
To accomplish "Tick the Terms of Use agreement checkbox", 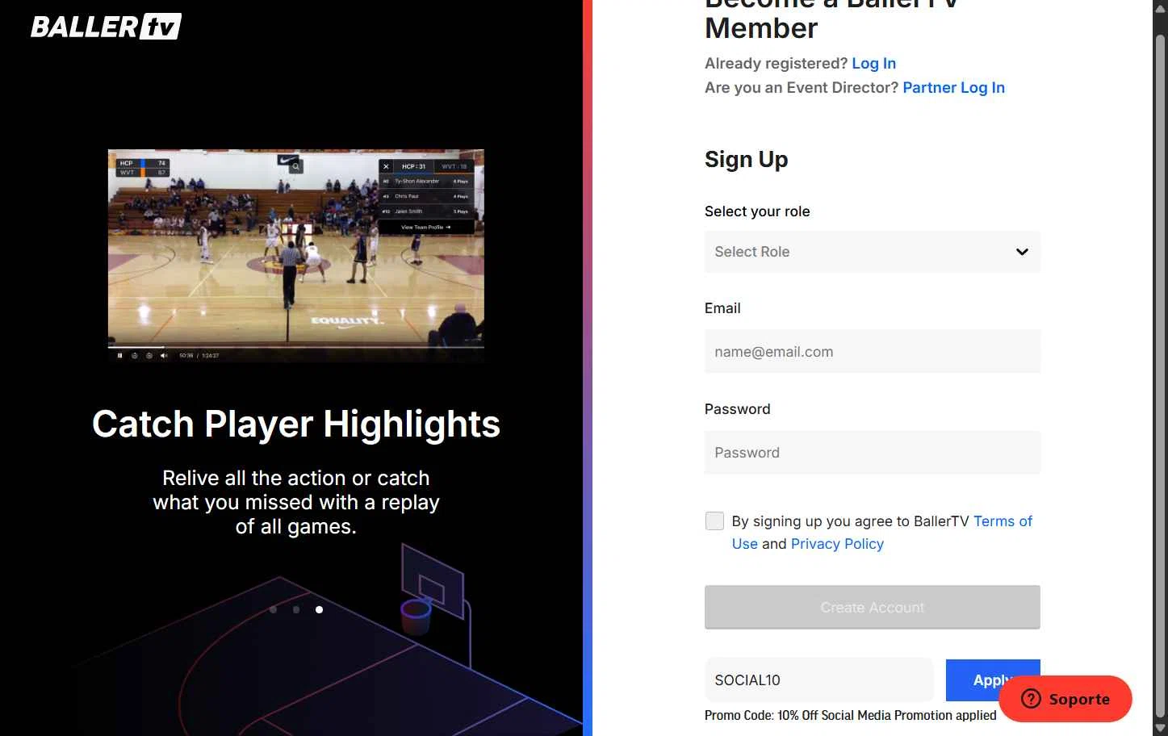I will (x=714, y=521).
